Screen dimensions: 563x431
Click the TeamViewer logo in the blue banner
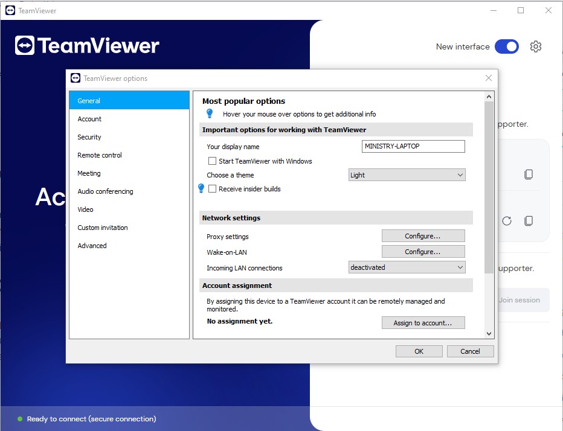87,46
